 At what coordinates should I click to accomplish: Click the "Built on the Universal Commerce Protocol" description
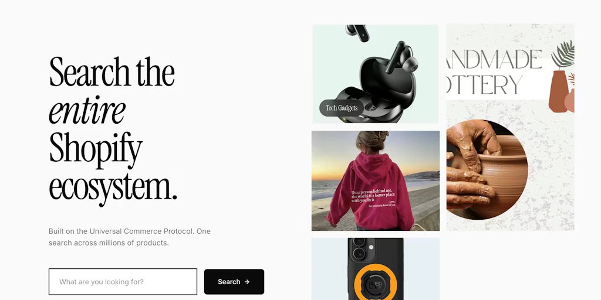pos(130,237)
